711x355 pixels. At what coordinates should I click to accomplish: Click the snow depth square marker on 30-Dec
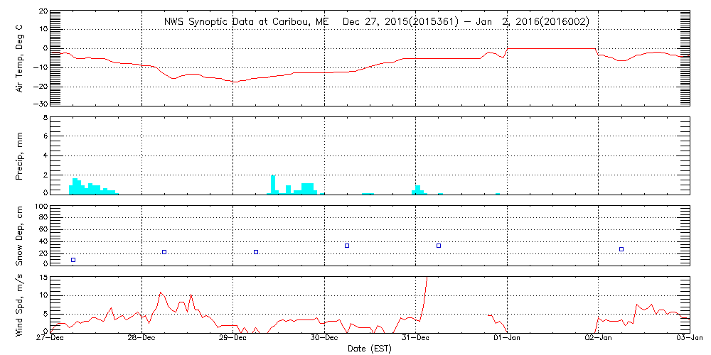347,246
